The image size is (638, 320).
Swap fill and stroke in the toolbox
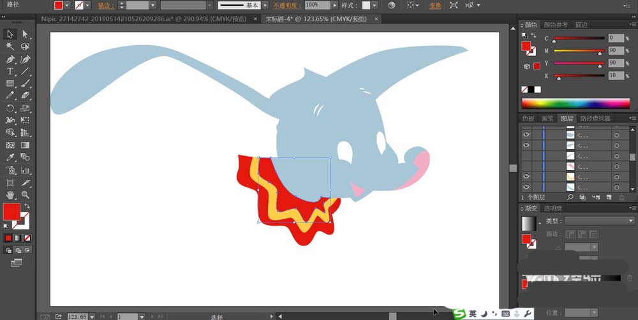(27, 206)
